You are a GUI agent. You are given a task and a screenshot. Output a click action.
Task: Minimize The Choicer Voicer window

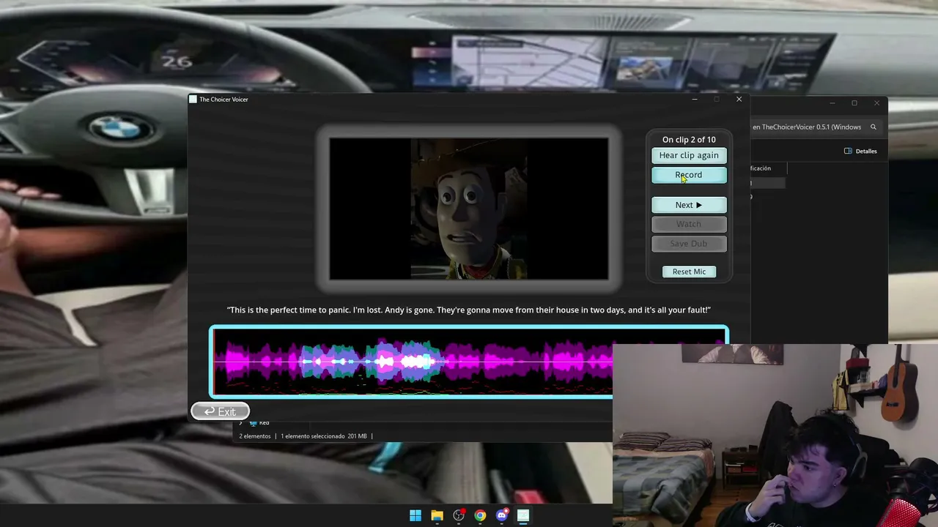click(694, 100)
